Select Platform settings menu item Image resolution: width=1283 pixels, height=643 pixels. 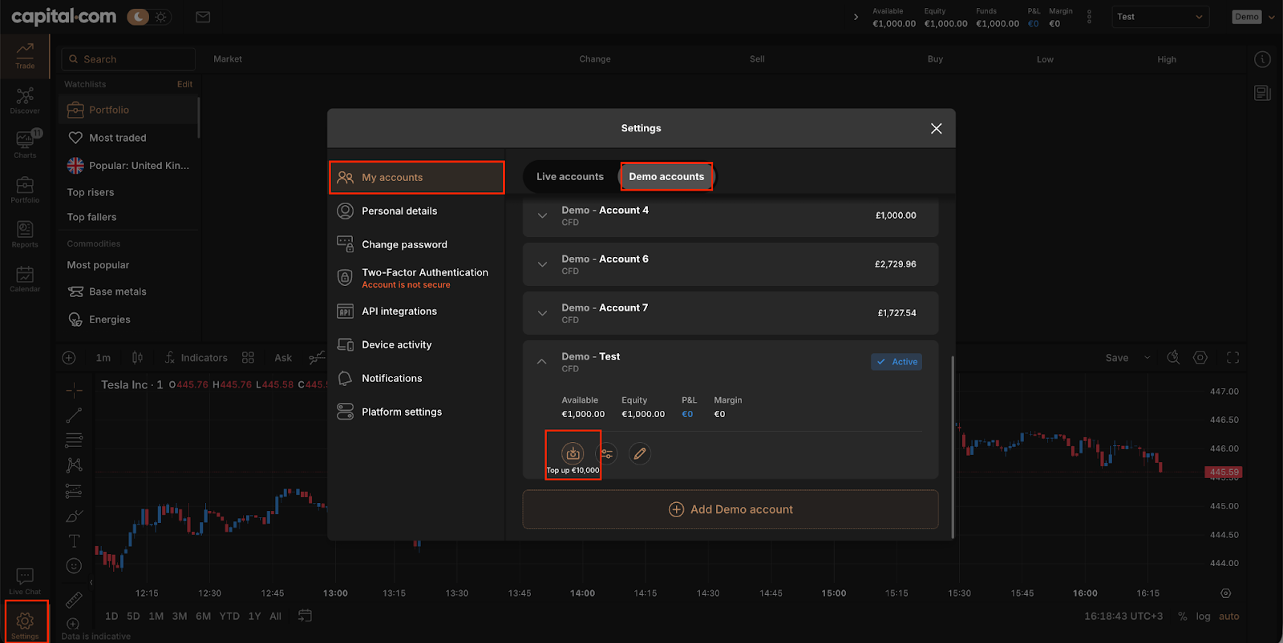(x=401, y=412)
